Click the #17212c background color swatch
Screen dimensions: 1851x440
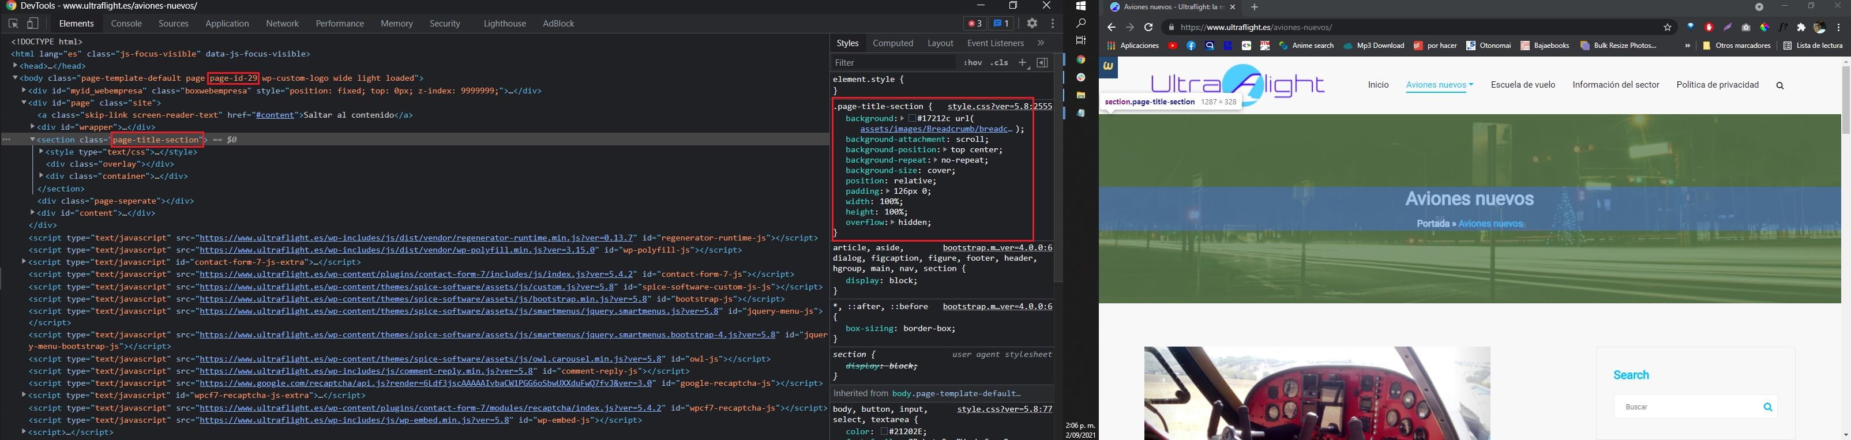pyautogui.click(x=913, y=119)
